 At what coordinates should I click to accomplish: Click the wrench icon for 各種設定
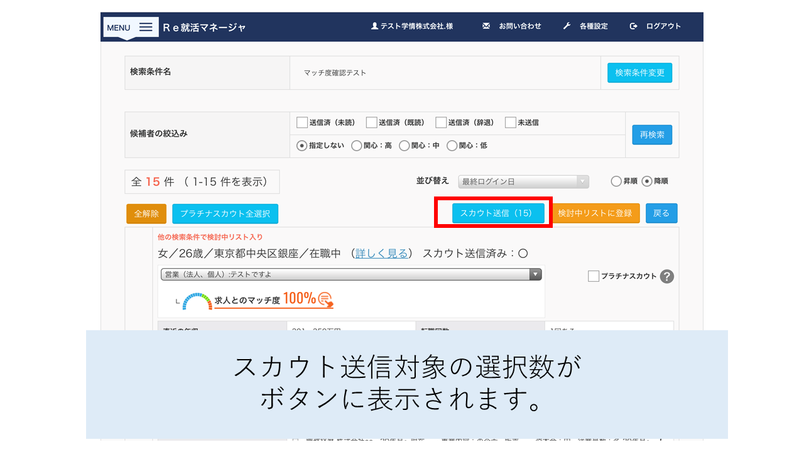(x=567, y=26)
